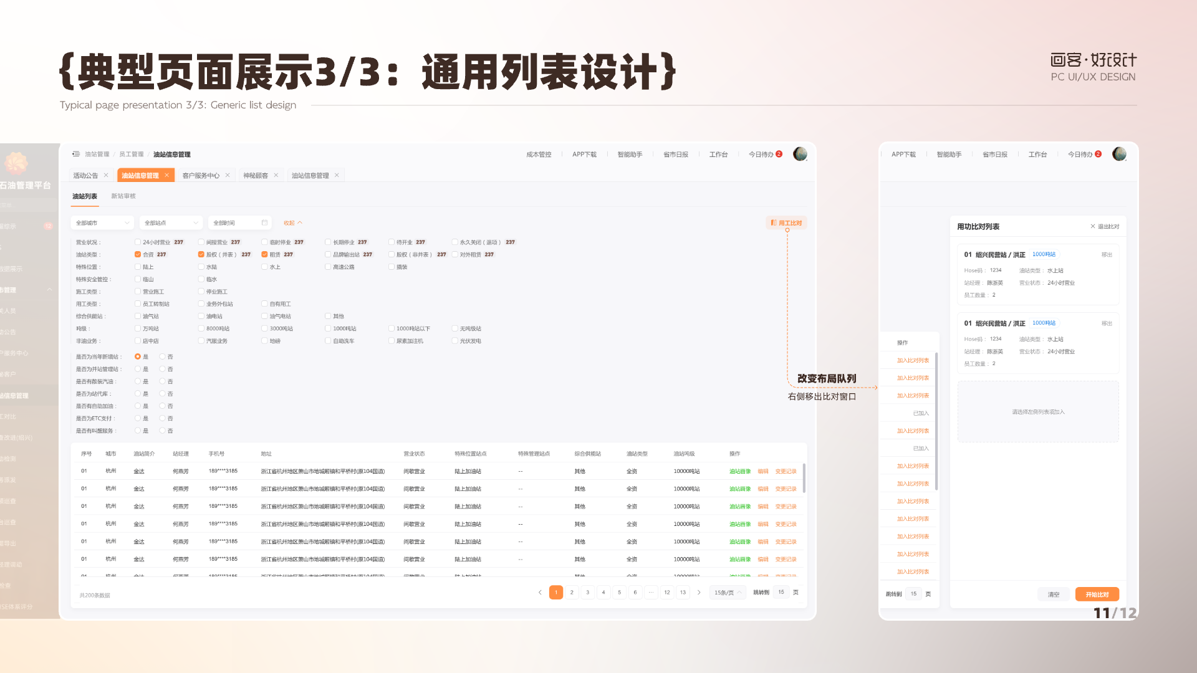
Task: Open the 全部城市 dropdown
Action: click(x=102, y=222)
